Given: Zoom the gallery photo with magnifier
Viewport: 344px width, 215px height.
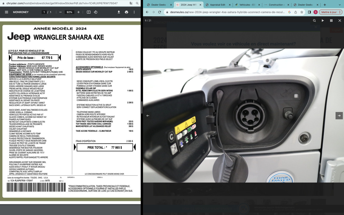Looking at the screenshot, I should [x=314, y=20].
